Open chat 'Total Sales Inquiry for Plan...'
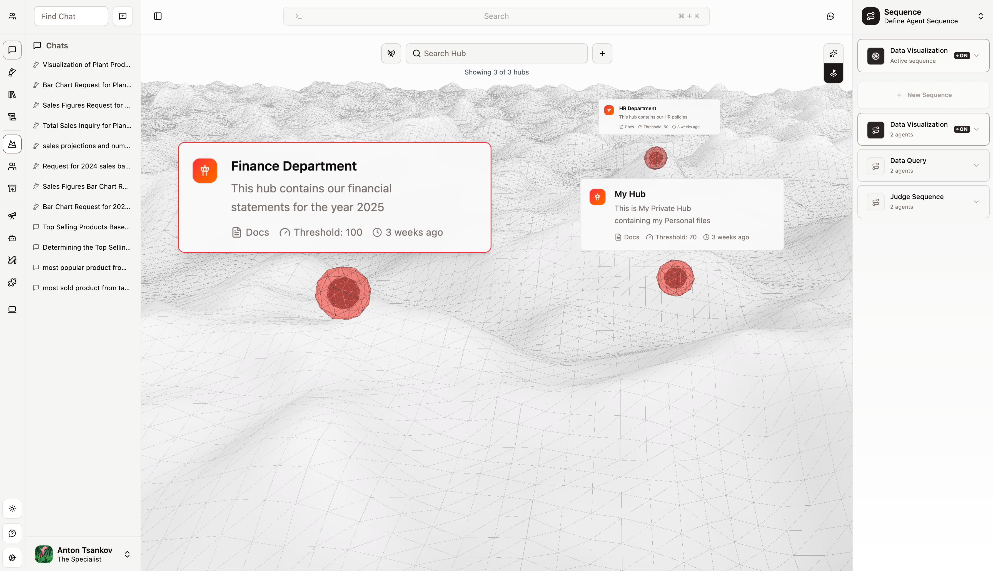This screenshot has width=993, height=571. coord(87,125)
